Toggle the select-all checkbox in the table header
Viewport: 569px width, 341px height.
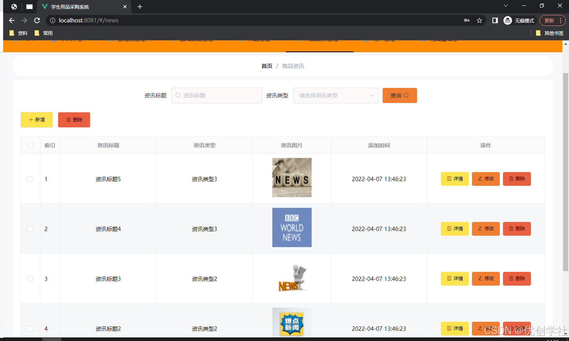pyautogui.click(x=31, y=145)
